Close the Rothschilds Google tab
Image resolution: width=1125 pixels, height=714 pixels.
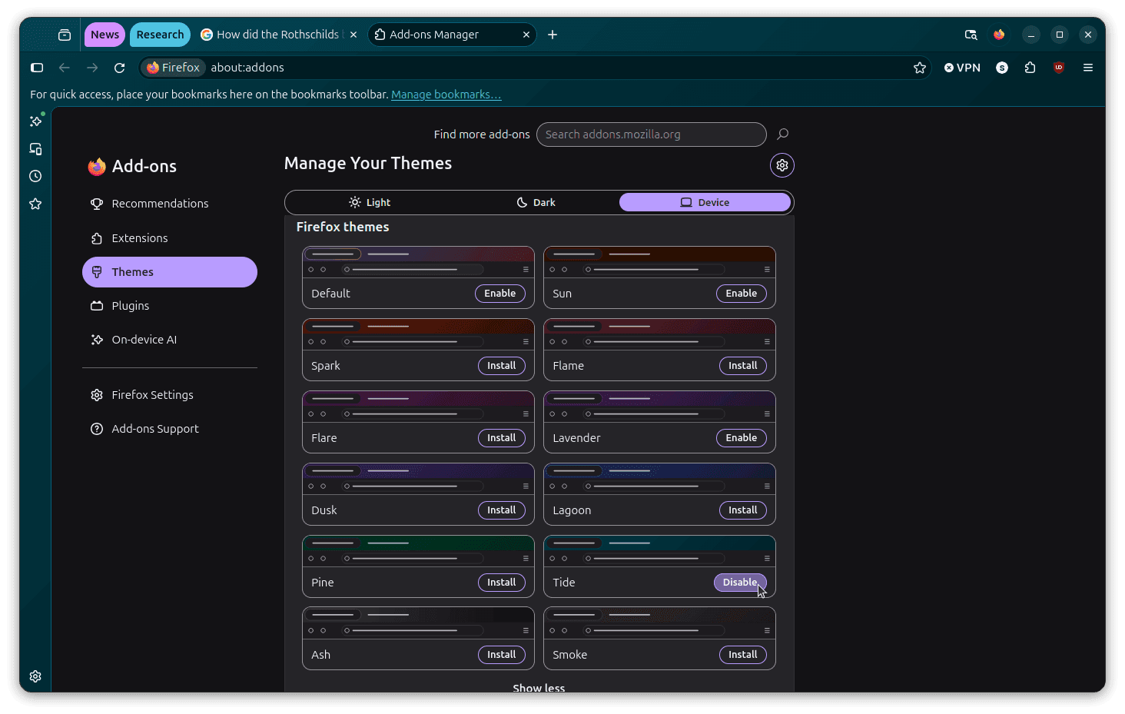click(x=353, y=35)
